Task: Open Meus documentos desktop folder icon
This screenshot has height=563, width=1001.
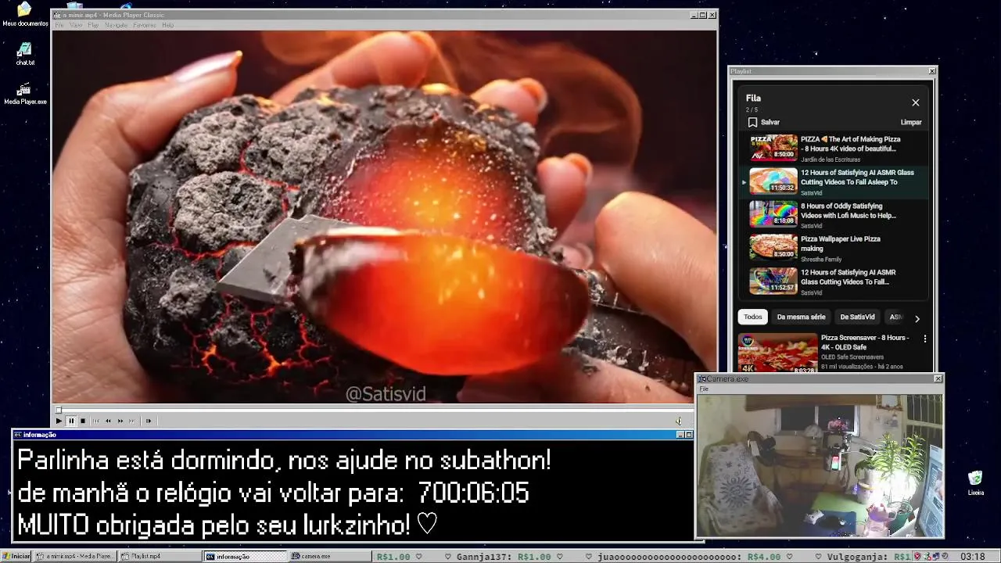Action: (25, 14)
